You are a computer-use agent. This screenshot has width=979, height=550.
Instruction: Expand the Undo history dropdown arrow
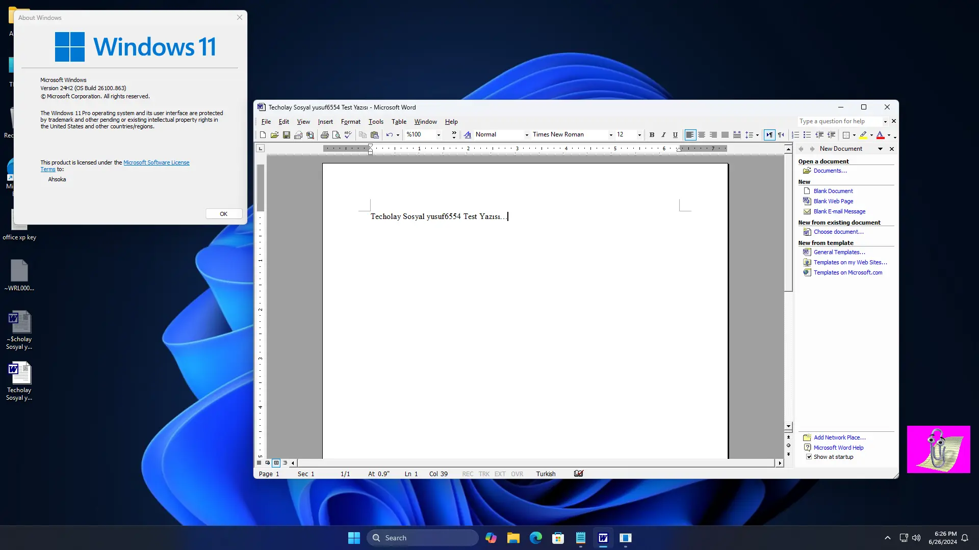click(x=398, y=135)
